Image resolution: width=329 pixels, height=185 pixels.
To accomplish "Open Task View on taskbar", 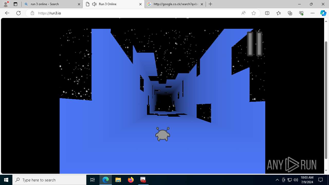I will 93,180.
